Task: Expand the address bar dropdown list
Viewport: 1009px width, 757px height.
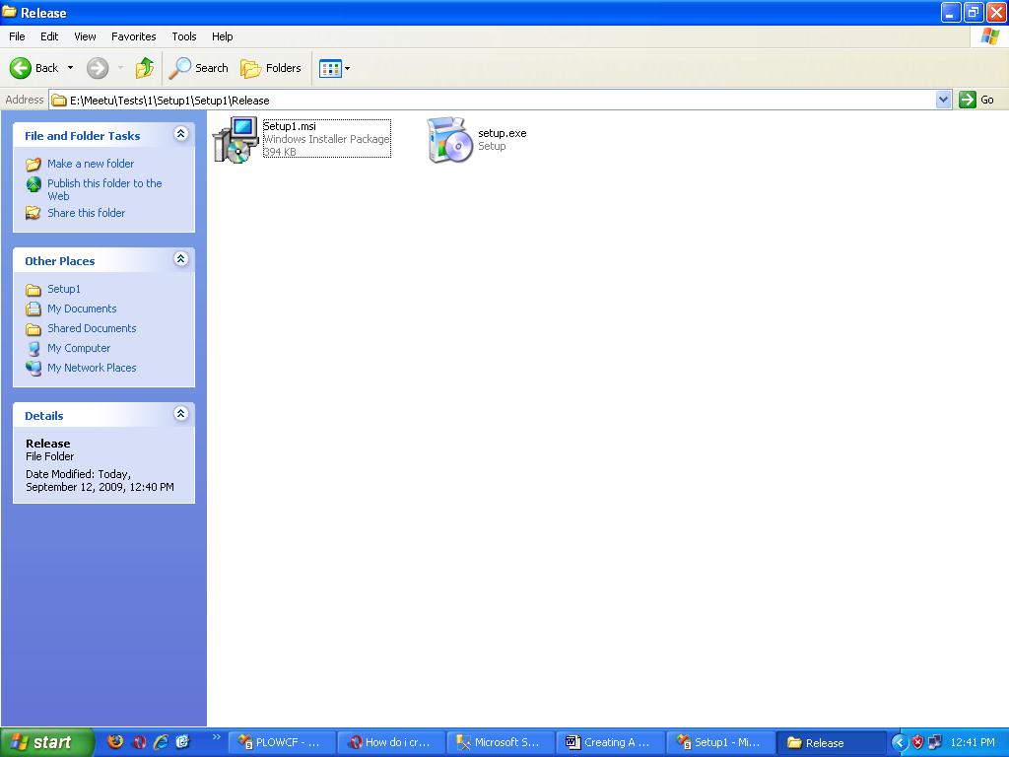Action: tap(943, 100)
